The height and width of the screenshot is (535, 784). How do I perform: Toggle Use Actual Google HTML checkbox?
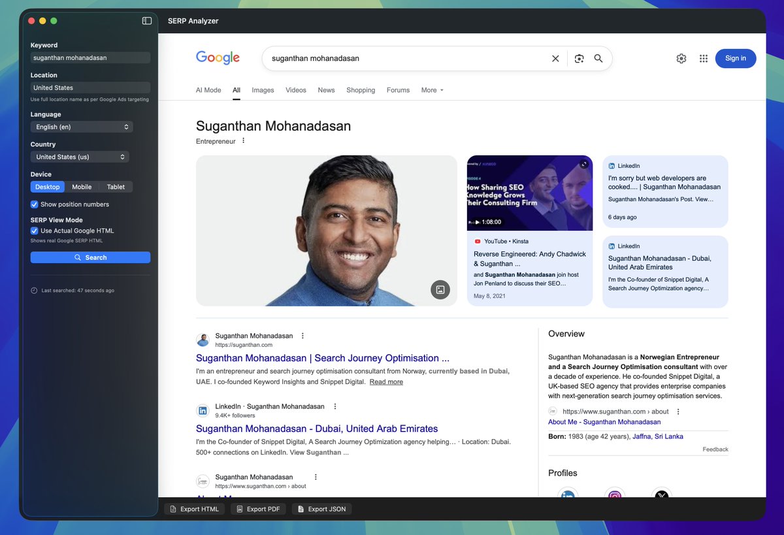coord(35,231)
